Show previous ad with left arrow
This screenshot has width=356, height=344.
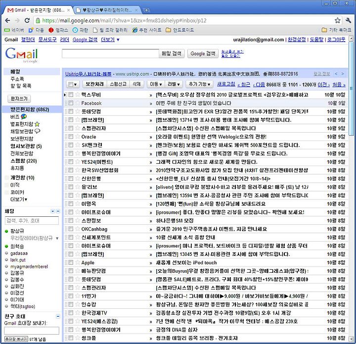click(336, 74)
